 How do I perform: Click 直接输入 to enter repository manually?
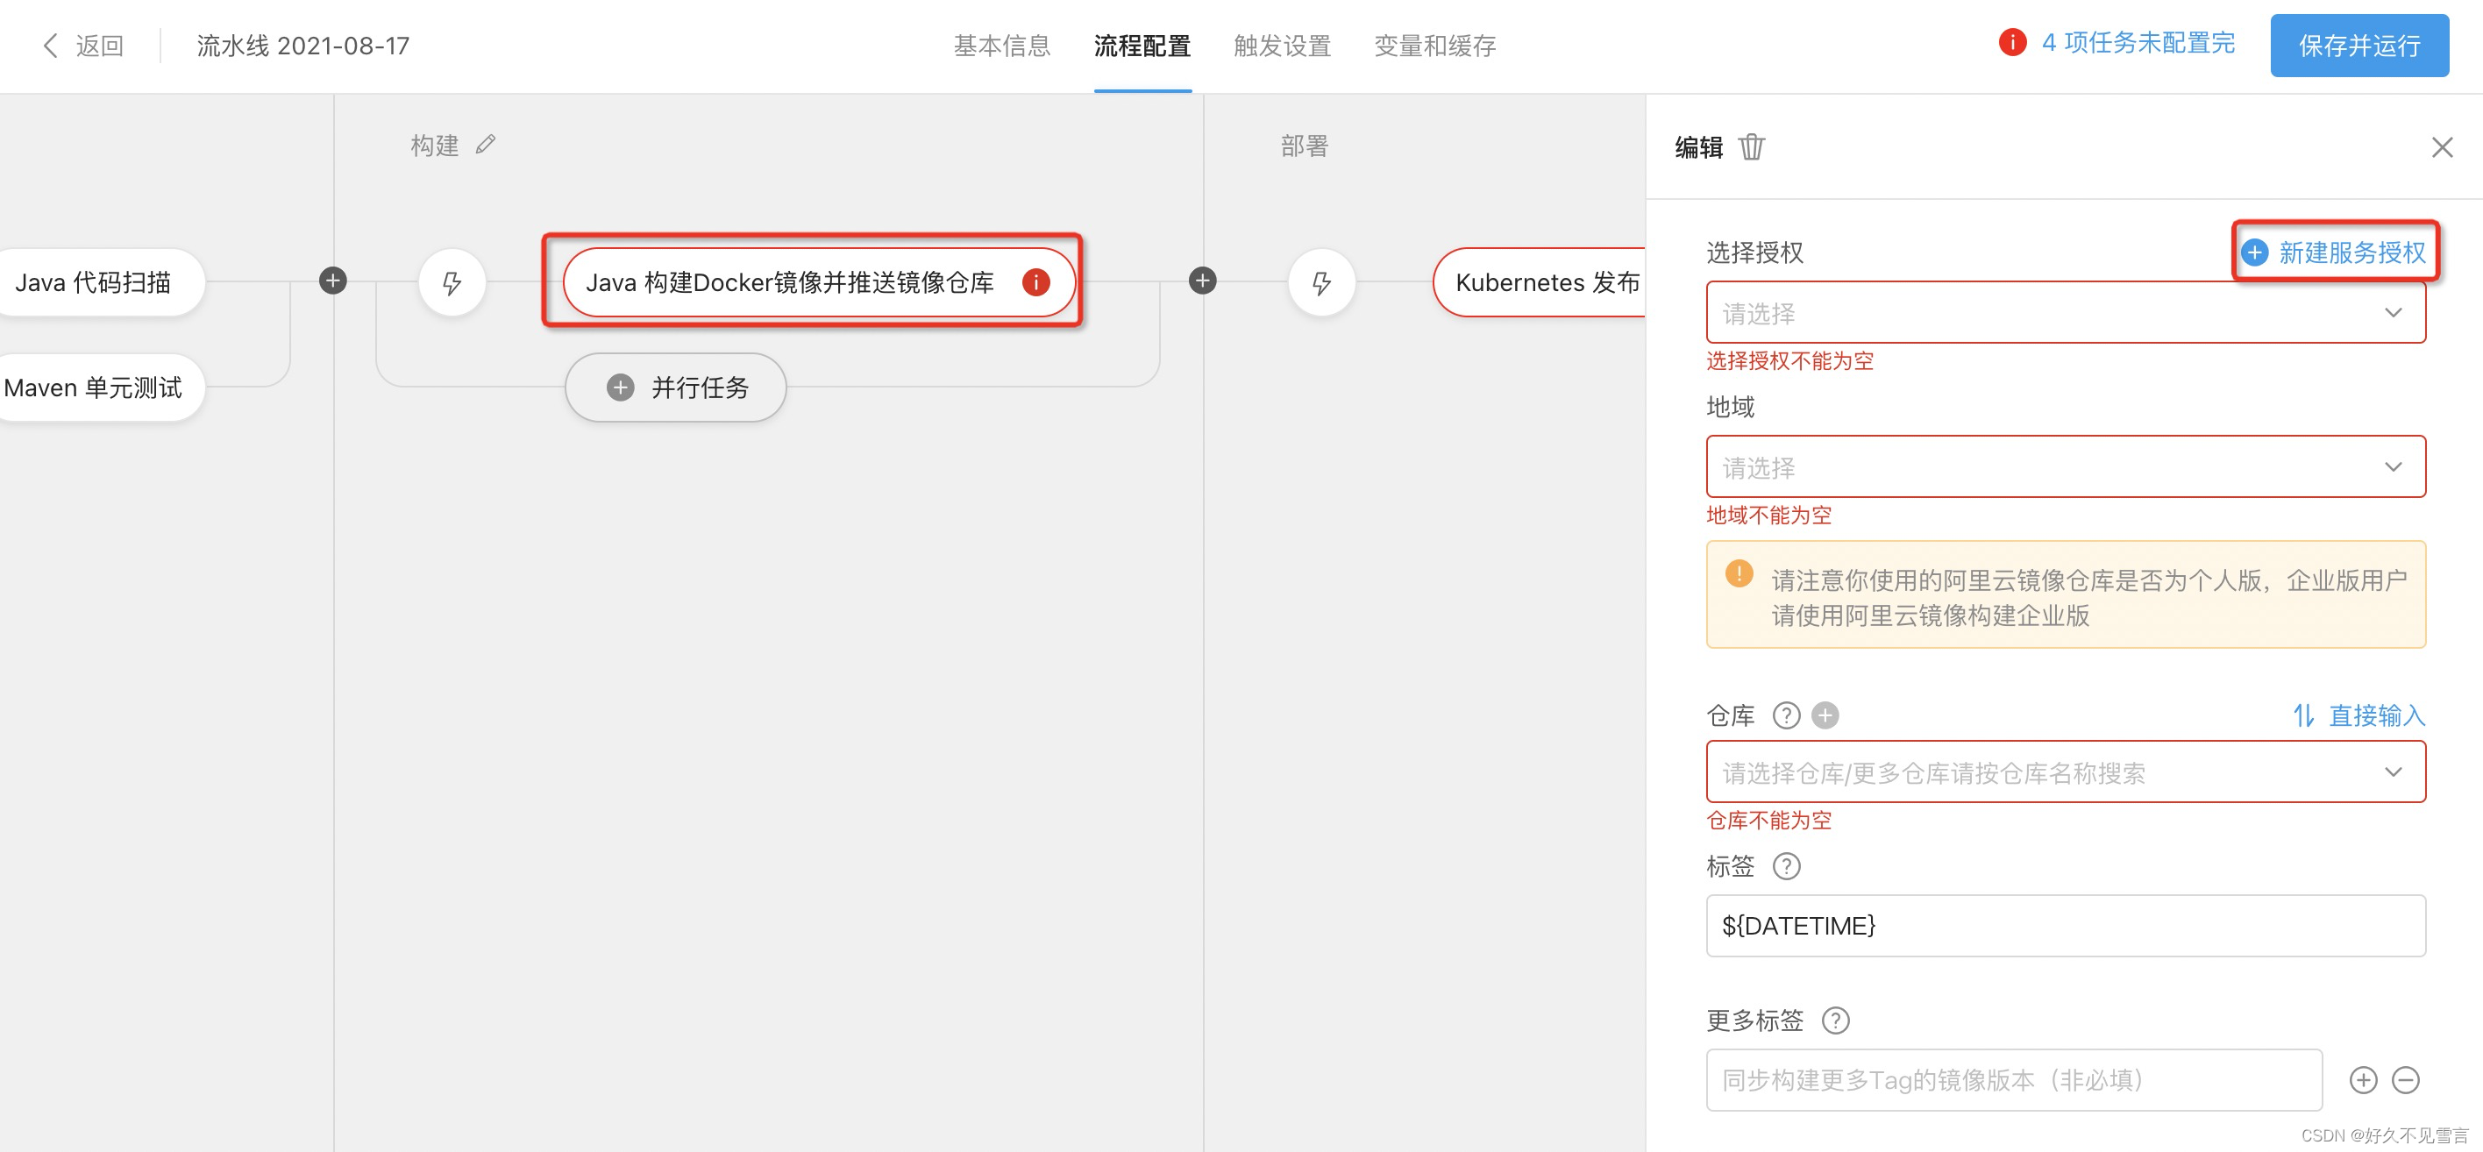(x=2376, y=715)
